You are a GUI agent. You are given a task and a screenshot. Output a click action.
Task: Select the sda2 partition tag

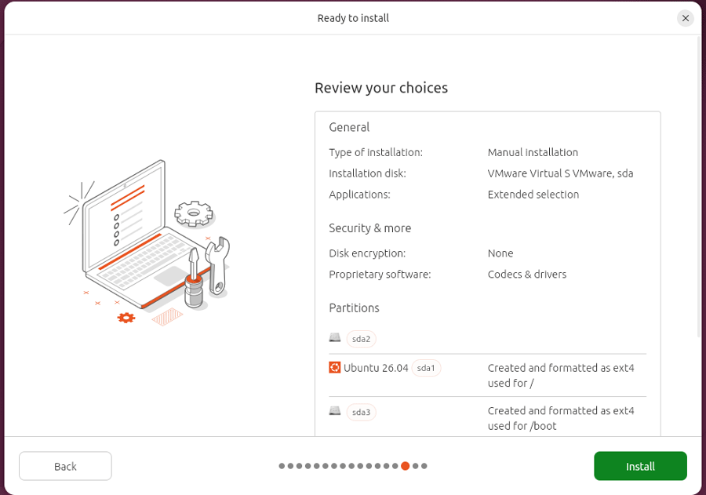pos(361,339)
